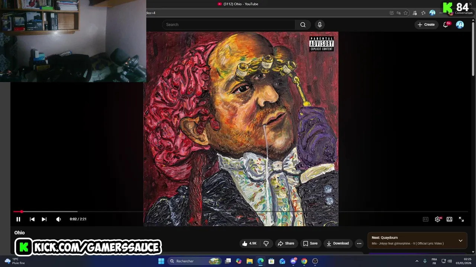Screen dimensions: 476x267
Task: Show hidden system tray icons
Action: 417,261
